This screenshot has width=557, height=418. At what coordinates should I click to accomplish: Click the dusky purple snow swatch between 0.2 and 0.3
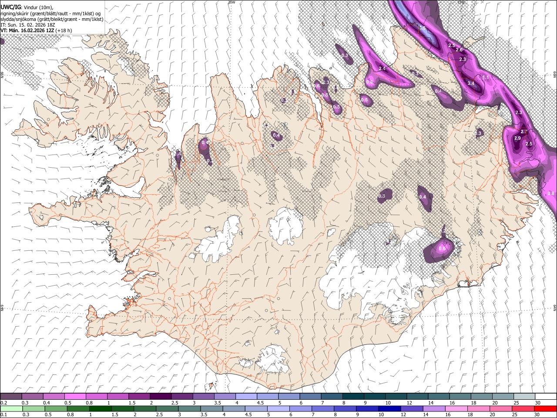tap(11, 396)
